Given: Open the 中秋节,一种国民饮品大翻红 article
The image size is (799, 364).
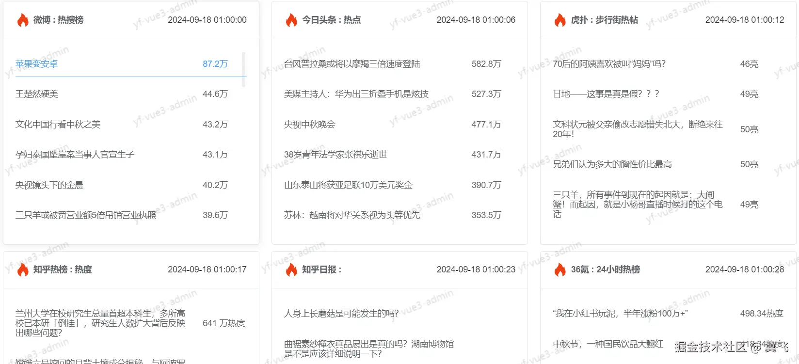Looking at the screenshot, I should click(x=608, y=344).
